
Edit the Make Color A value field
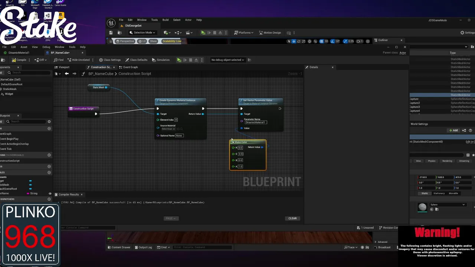point(240,167)
